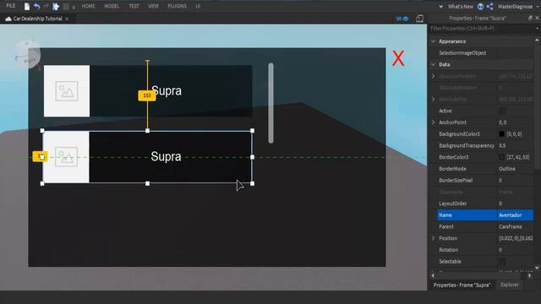Screen dimensions: 541x304
Task: Select Properties - Frame "Supra" bottom tab
Action: 462,285
